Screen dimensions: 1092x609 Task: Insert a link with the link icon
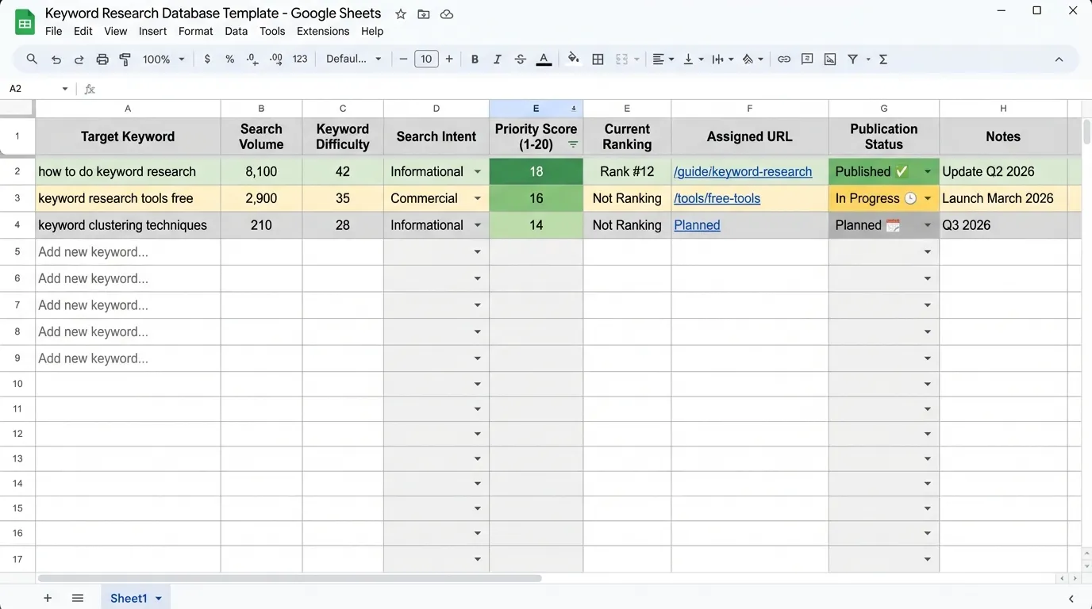click(x=784, y=59)
